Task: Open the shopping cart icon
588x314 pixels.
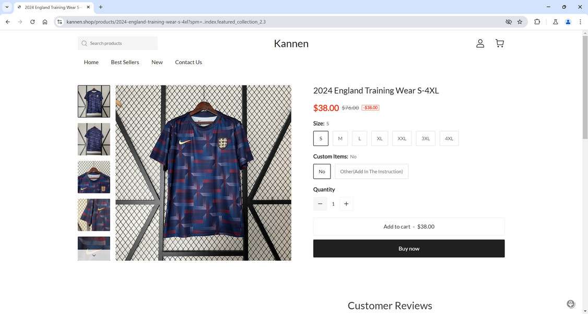Action: coord(499,43)
